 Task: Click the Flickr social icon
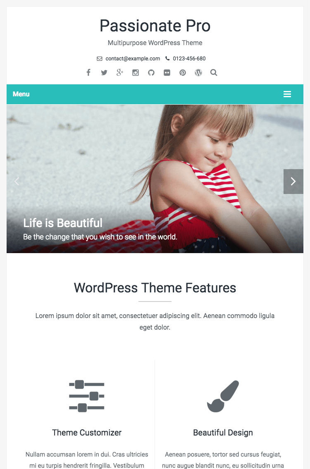pyautogui.click(x=167, y=73)
